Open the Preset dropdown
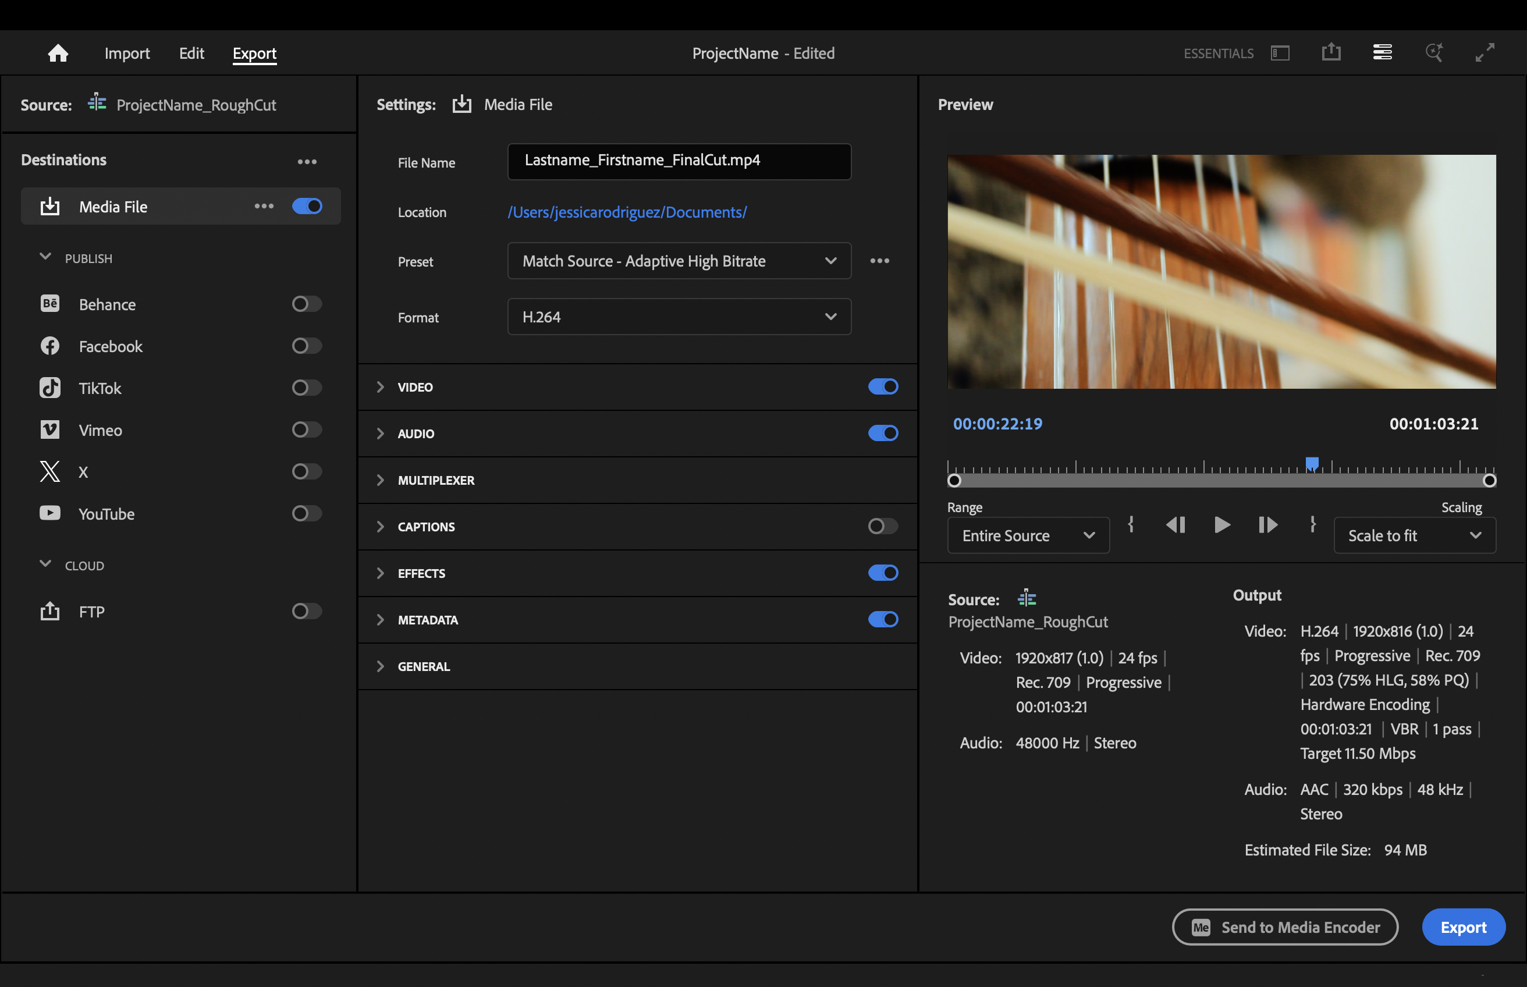The width and height of the screenshot is (1527, 987). coord(679,261)
